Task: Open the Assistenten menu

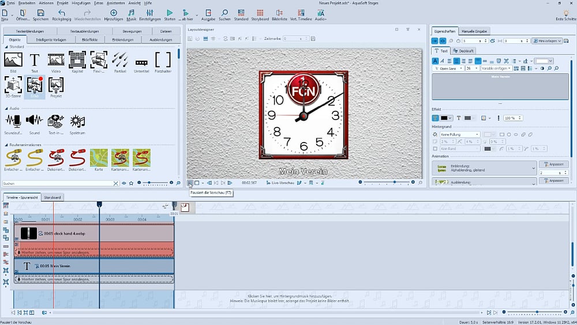Action: (115, 3)
